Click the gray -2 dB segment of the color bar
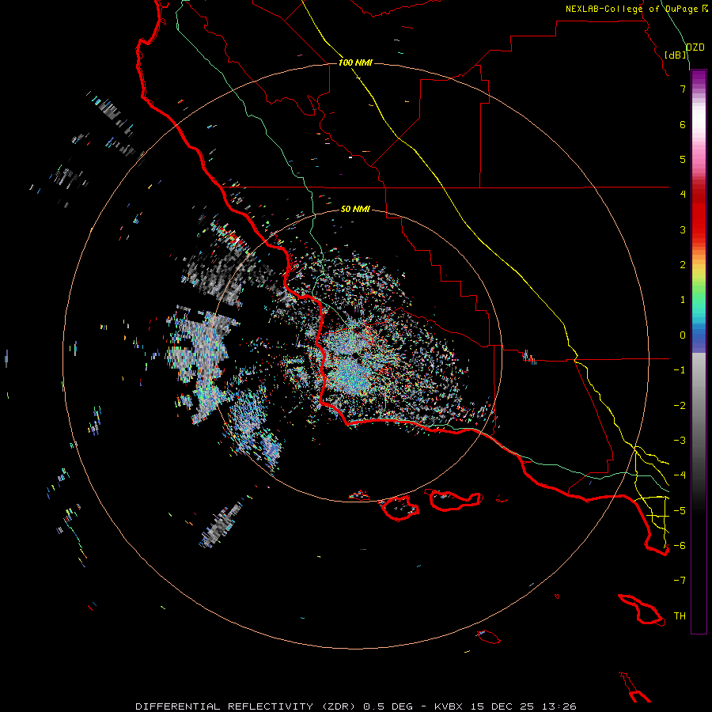 coord(699,406)
